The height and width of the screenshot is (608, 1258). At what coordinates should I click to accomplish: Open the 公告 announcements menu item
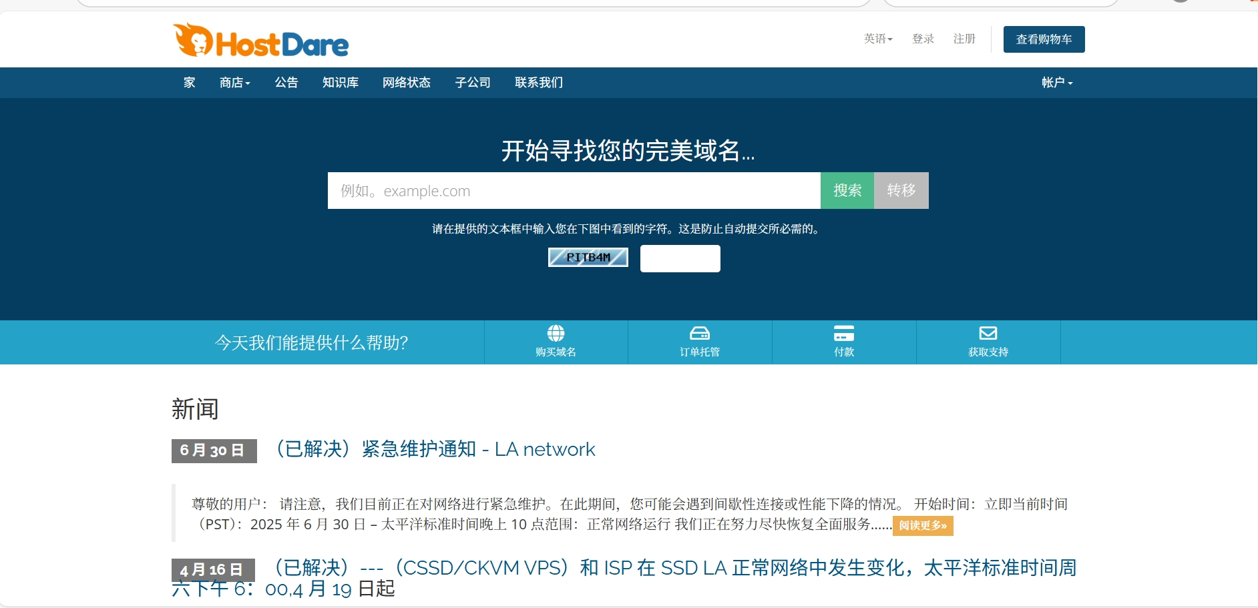point(286,83)
